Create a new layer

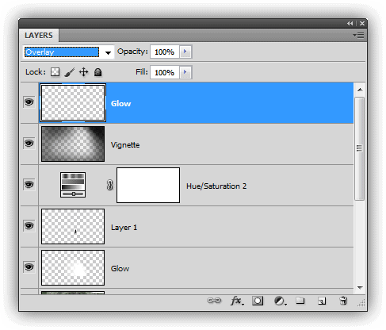(322, 301)
